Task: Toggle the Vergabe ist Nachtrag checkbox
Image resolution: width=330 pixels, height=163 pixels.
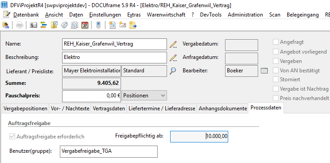Action: click(276, 89)
